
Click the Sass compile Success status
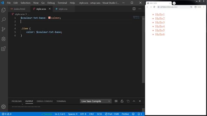[x=47, y=114]
